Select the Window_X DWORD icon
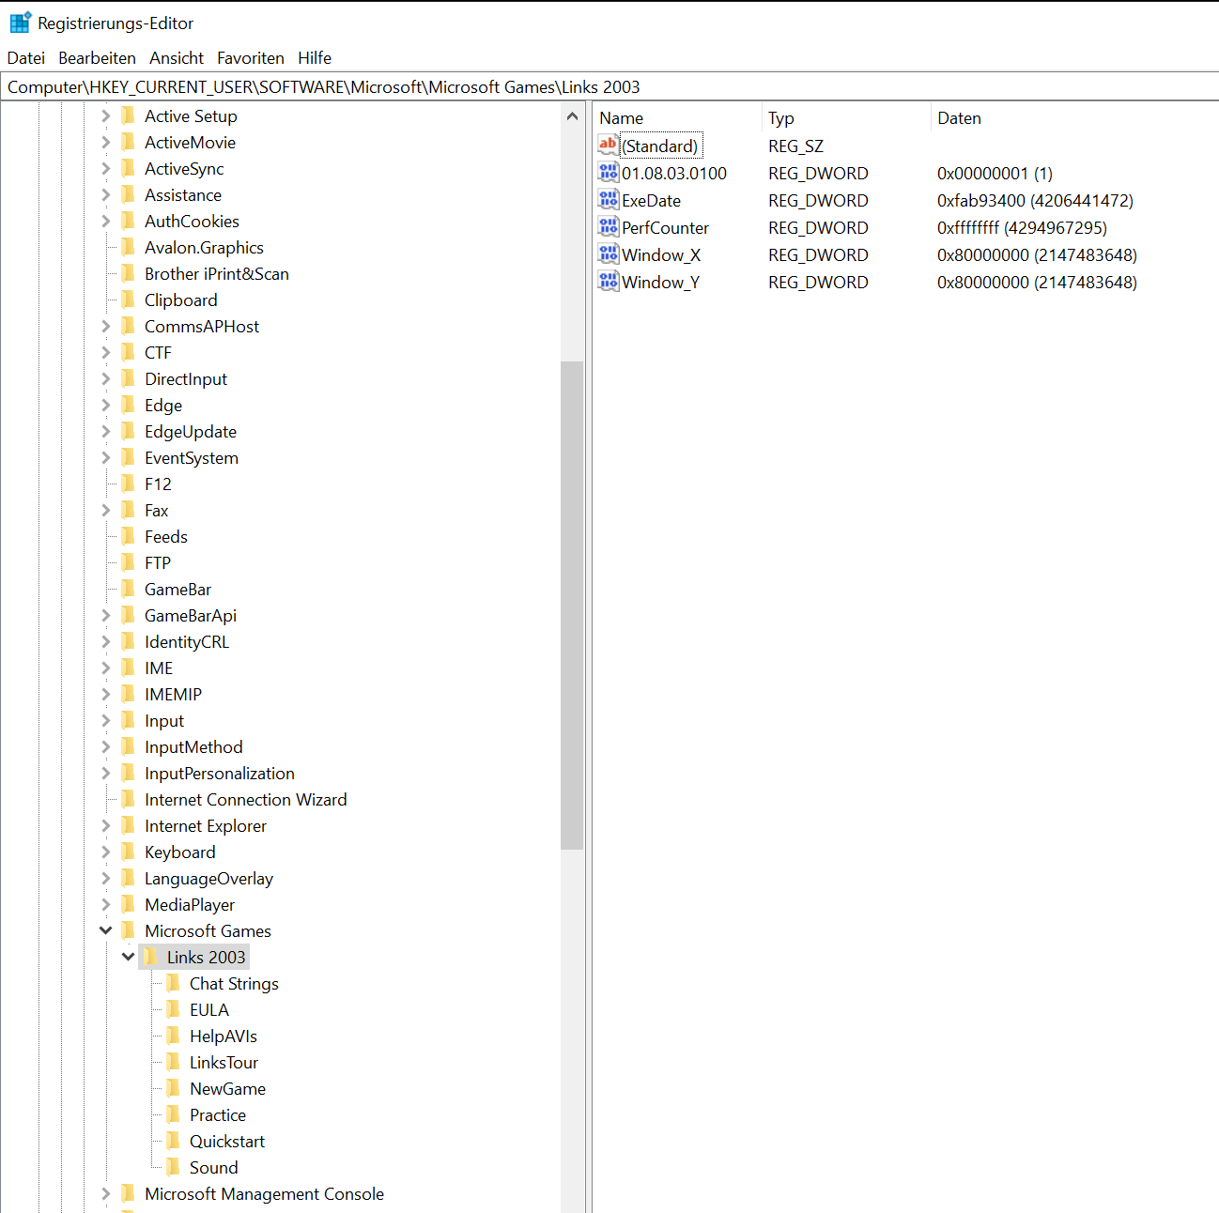 tap(609, 254)
